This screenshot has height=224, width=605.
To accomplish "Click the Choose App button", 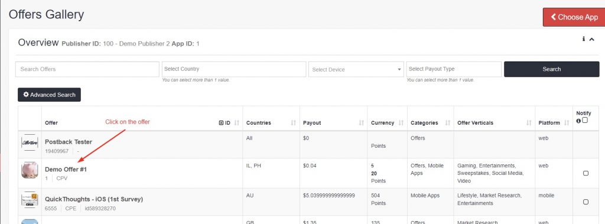I will 574,17.
